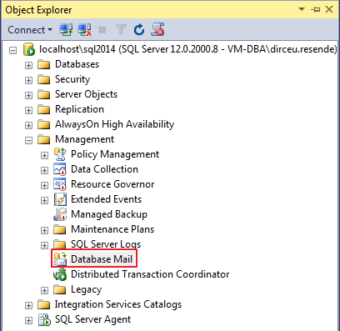Click the Security folder icon

(43, 79)
